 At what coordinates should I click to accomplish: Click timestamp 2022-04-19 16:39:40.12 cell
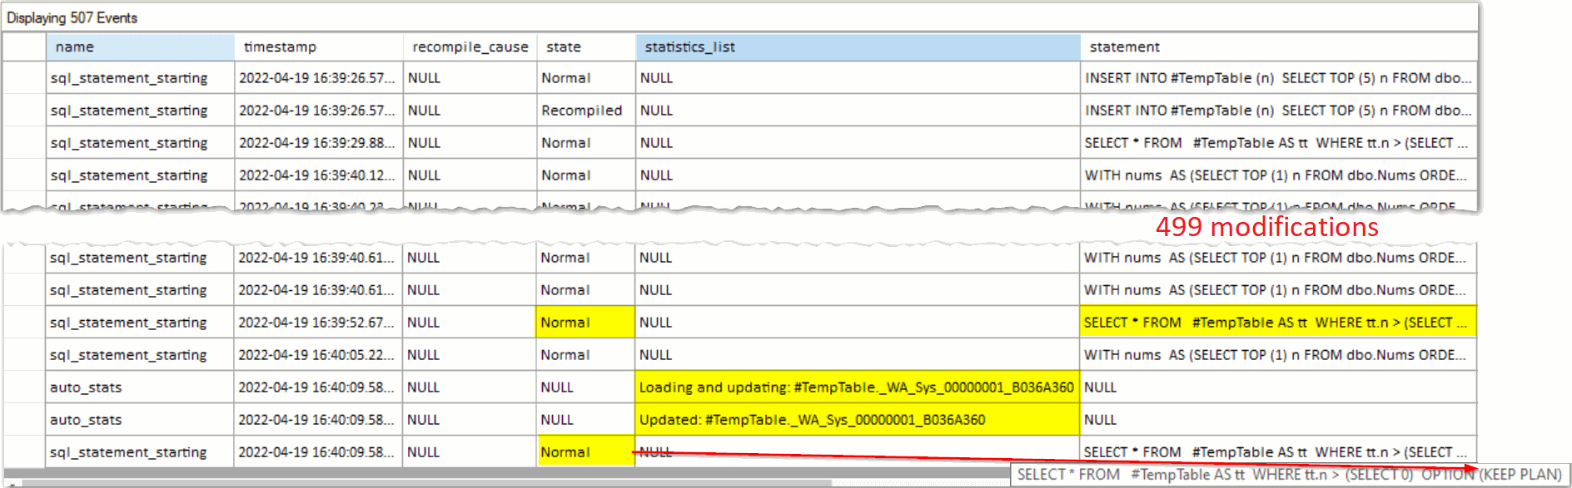[318, 175]
